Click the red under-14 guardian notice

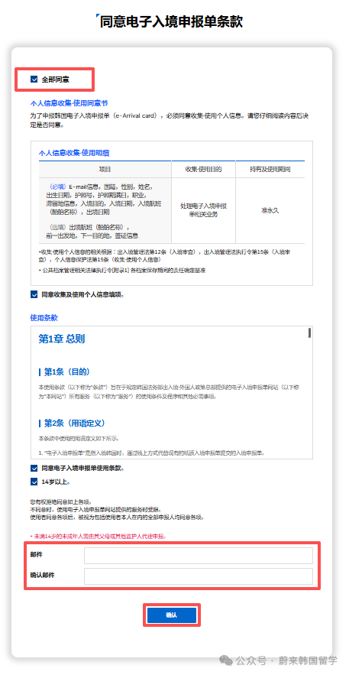pyautogui.click(x=98, y=537)
